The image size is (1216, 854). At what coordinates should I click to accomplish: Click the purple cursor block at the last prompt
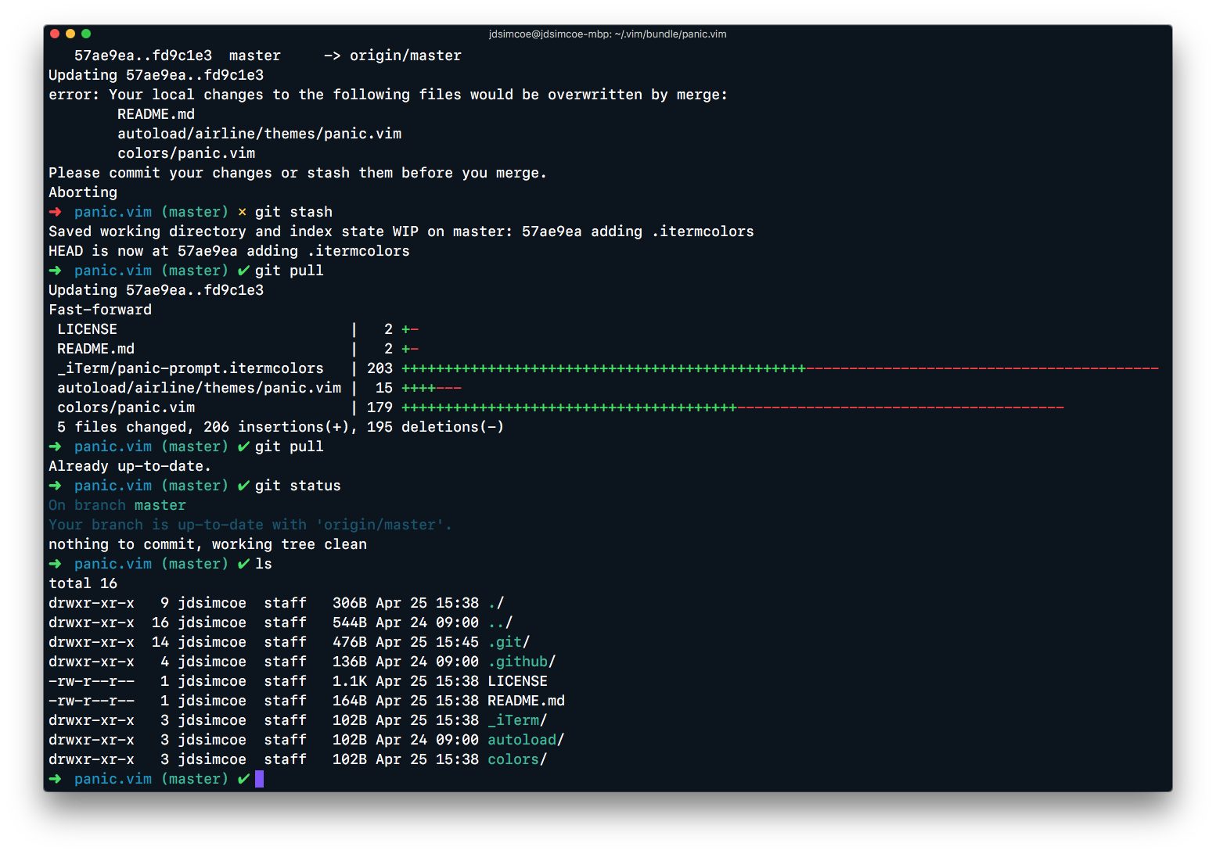259,779
